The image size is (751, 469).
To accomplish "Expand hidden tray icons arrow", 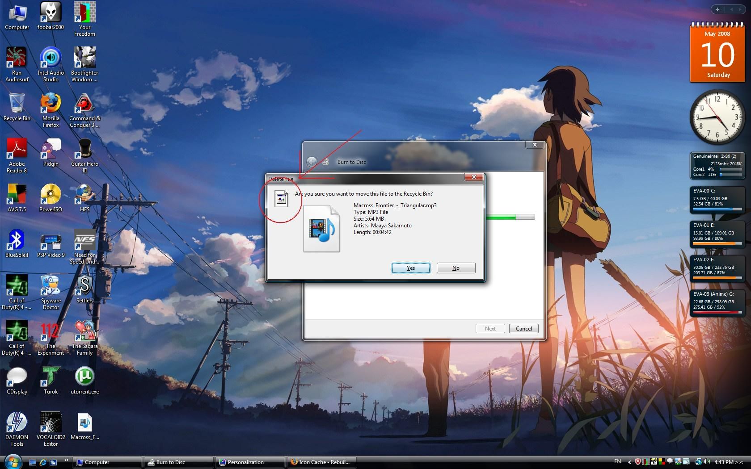I will (629, 462).
